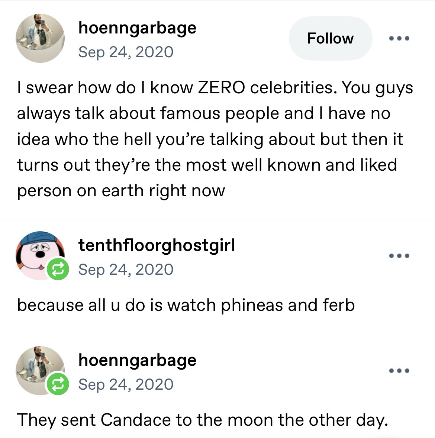Go to tenthfloorghostgirl's blog via username

[x=157, y=245]
